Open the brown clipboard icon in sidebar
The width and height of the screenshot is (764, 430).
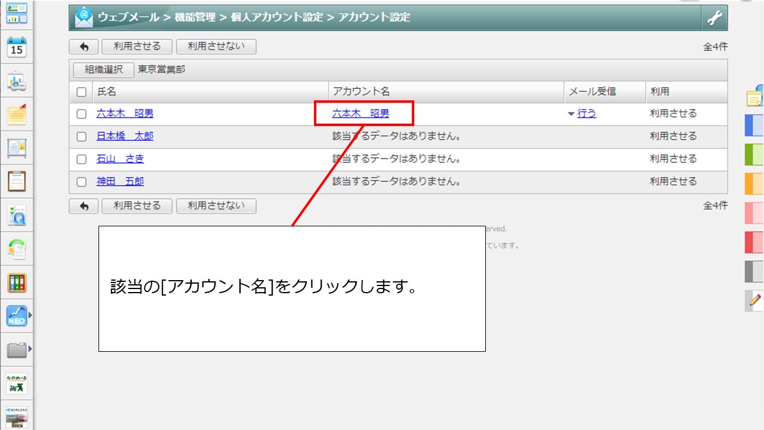coord(17,180)
